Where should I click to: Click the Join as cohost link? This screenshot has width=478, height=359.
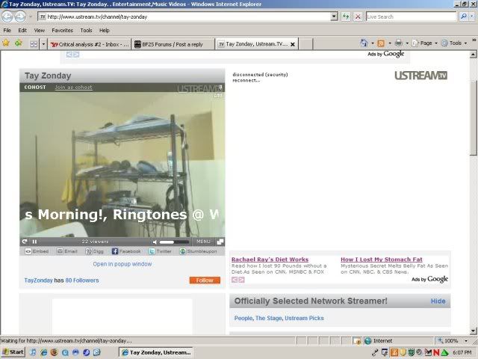tap(73, 88)
